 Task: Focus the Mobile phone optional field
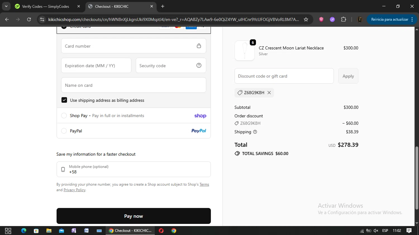134,169
